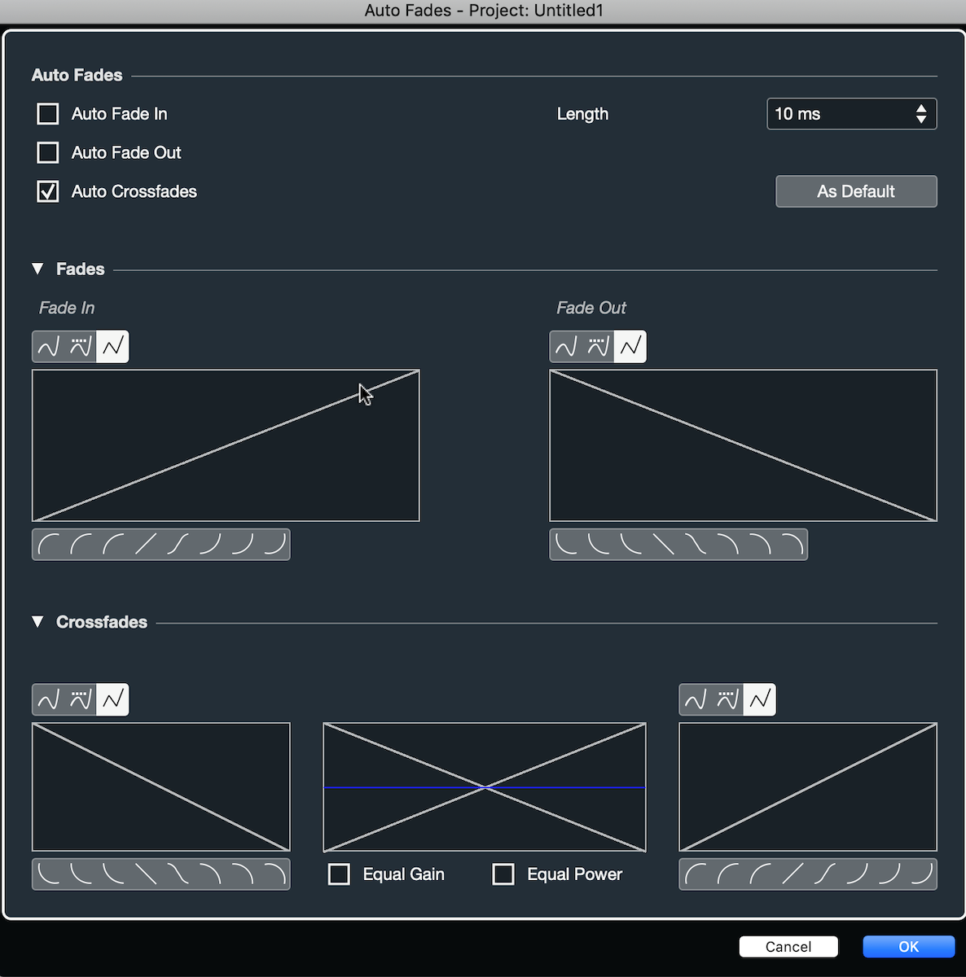Click the As Default button
The width and height of the screenshot is (966, 977).
coord(856,191)
